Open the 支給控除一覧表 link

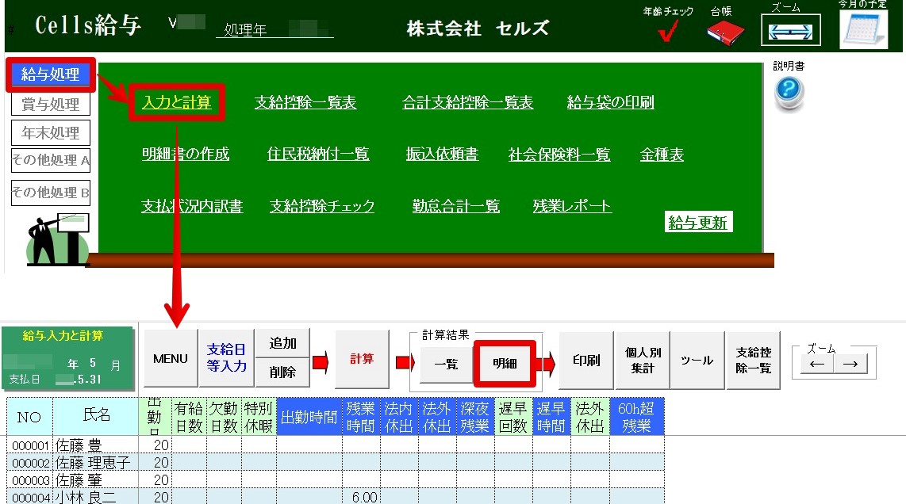(305, 103)
